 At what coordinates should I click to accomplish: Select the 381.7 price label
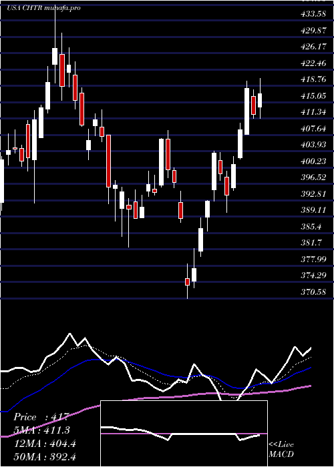coord(312,243)
